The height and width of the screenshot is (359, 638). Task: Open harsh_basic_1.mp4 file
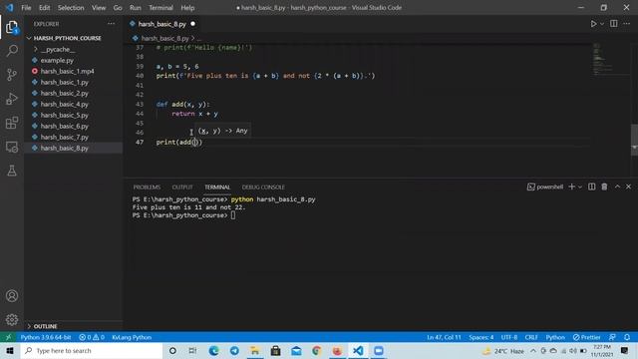pyautogui.click(x=67, y=71)
